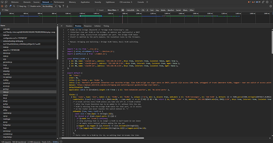The width and height of the screenshot is (273, 143).
Task: Import a HAR file
Action: coord(63,6)
